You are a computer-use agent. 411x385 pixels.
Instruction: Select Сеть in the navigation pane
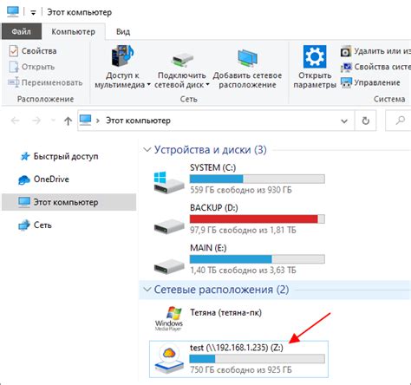tap(42, 225)
